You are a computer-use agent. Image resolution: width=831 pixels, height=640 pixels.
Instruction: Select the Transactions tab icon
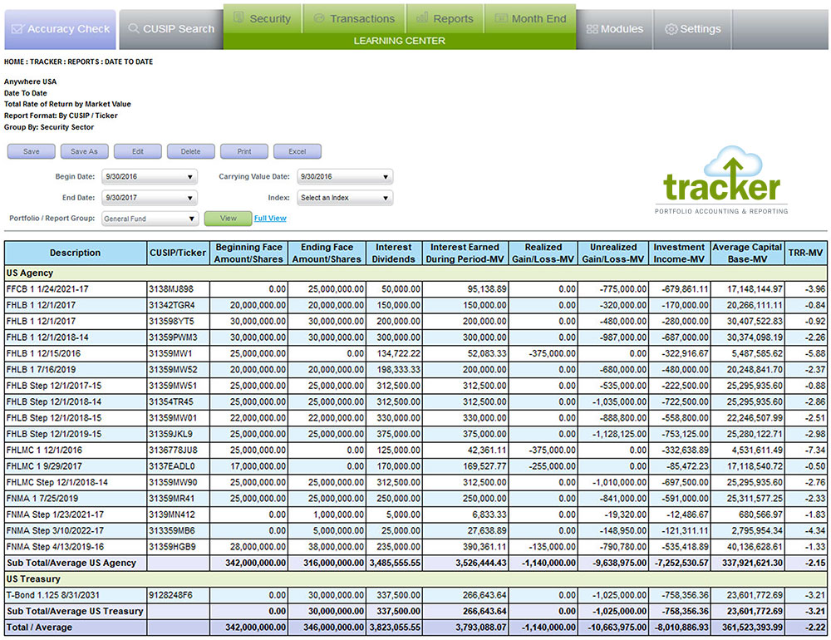pos(319,18)
